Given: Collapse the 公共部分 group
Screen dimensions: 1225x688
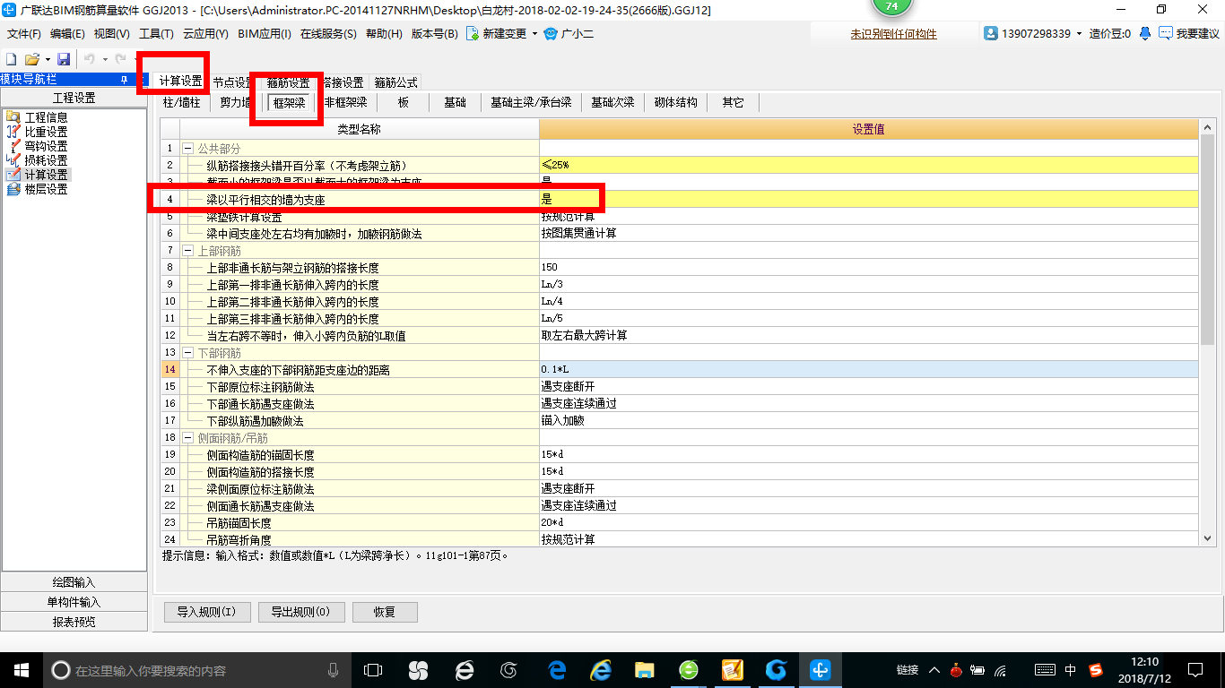Looking at the screenshot, I should tap(188, 148).
